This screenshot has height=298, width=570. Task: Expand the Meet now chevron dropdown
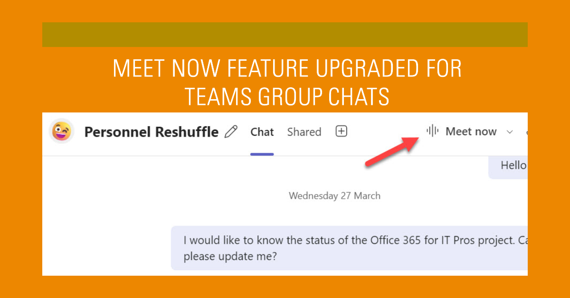click(x=510, y=132)
